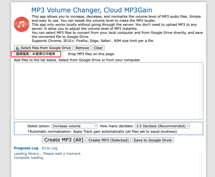Click Save to Google Drvie button
This screenshot has width=215, height=177.
click(x=153, y=140)
